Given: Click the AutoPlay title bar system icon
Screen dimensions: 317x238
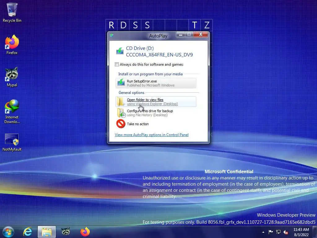Looking at the screenshot, I should (x=111, y=35).
